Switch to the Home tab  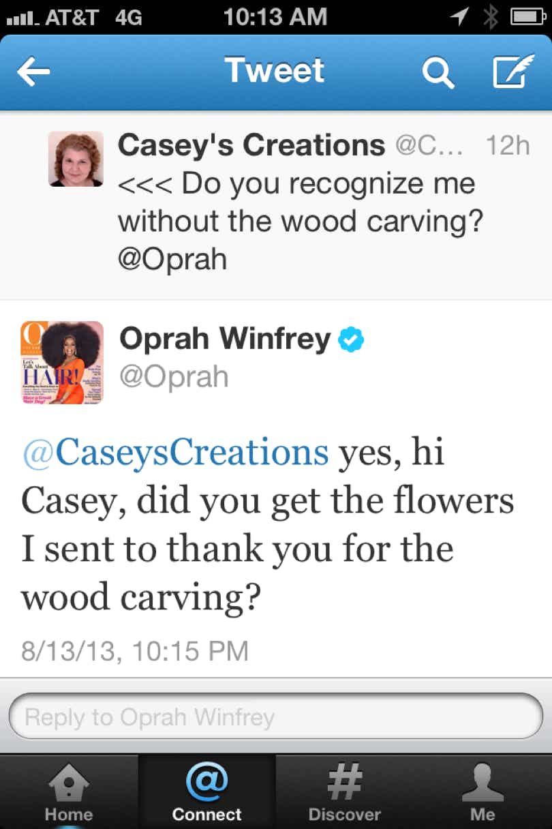click(67, 791)
